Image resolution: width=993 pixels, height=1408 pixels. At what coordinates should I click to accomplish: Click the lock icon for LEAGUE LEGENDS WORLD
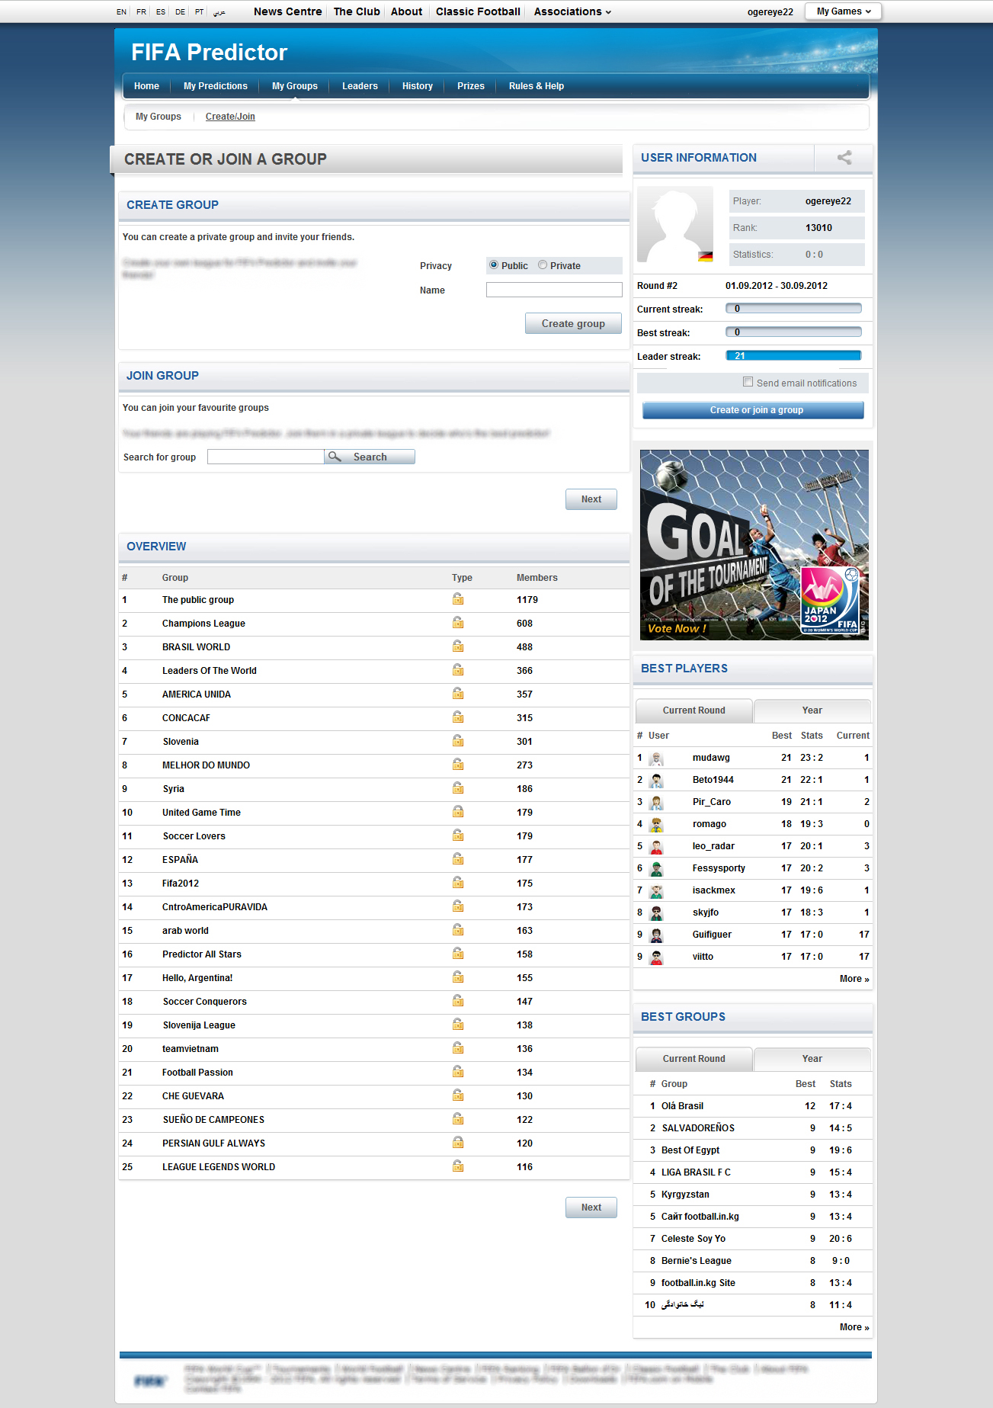pyautogui.click(x=458, y=1166)
